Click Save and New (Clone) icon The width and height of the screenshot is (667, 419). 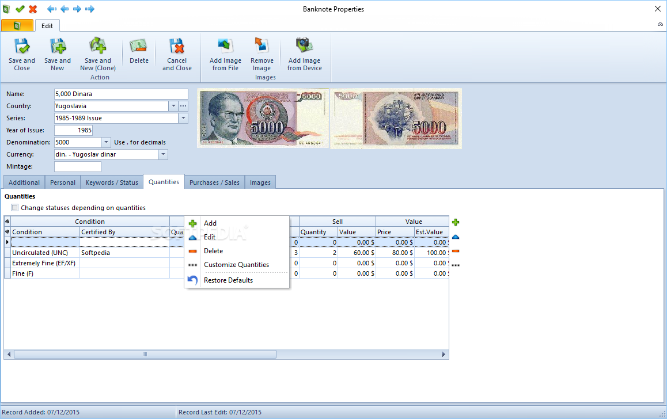coord(98,46)
